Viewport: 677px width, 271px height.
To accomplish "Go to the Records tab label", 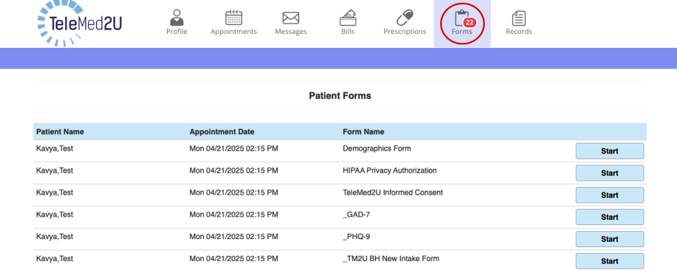I will 519,31.
